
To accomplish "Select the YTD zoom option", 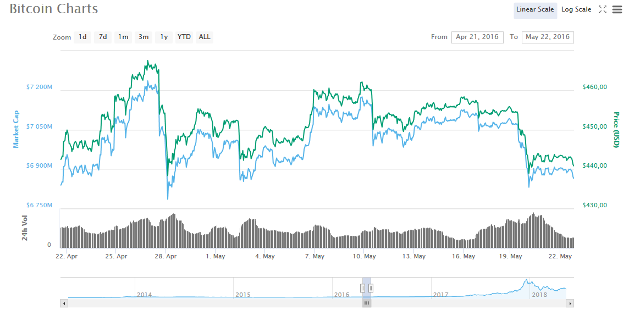I will pyautogui.click(x=184, y=37).
